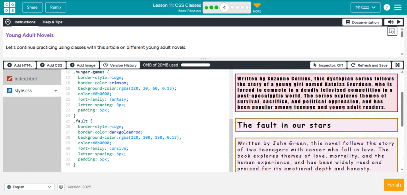
Task: Open the M1Kzzz account dropdown
Action: 365,8
